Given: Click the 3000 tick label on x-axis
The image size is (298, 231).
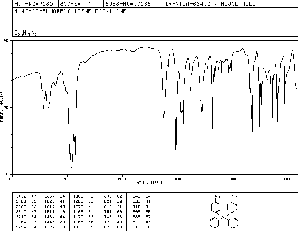Looking at the screenshot, I should (x=67, y=179).
